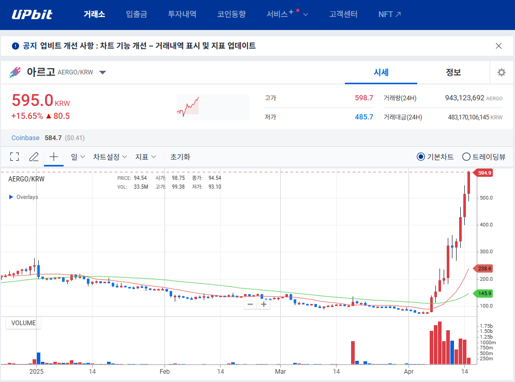Image resolution: width=515 pixels, height=382 pixels.
Task: Click the Mar date axis label
Action: pos(280,372)
